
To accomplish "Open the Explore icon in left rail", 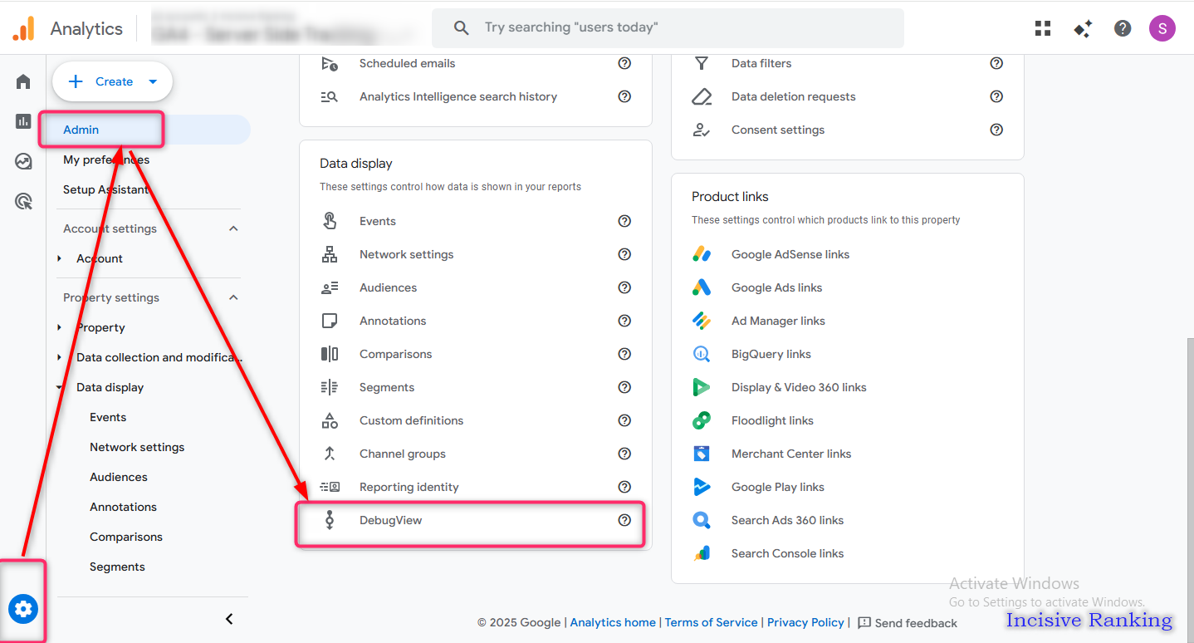I will click(23, 161).
